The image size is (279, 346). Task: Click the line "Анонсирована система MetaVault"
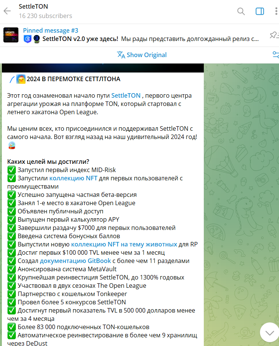[67, 269]
